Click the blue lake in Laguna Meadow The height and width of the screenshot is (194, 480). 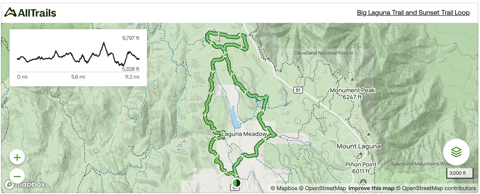pyautogui.click(x=235, y=117)
